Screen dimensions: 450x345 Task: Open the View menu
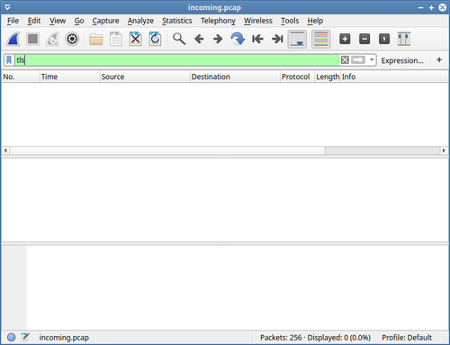pyautogui.click(x=58, y=21)
